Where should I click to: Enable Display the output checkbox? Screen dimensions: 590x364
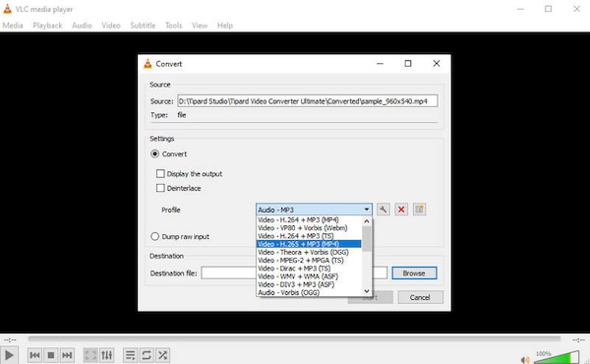pyautogui.click(x=160, y=173)
